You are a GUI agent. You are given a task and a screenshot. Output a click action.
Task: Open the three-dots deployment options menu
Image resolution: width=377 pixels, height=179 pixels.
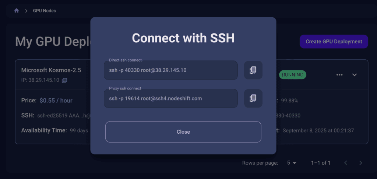coord(339,74)
